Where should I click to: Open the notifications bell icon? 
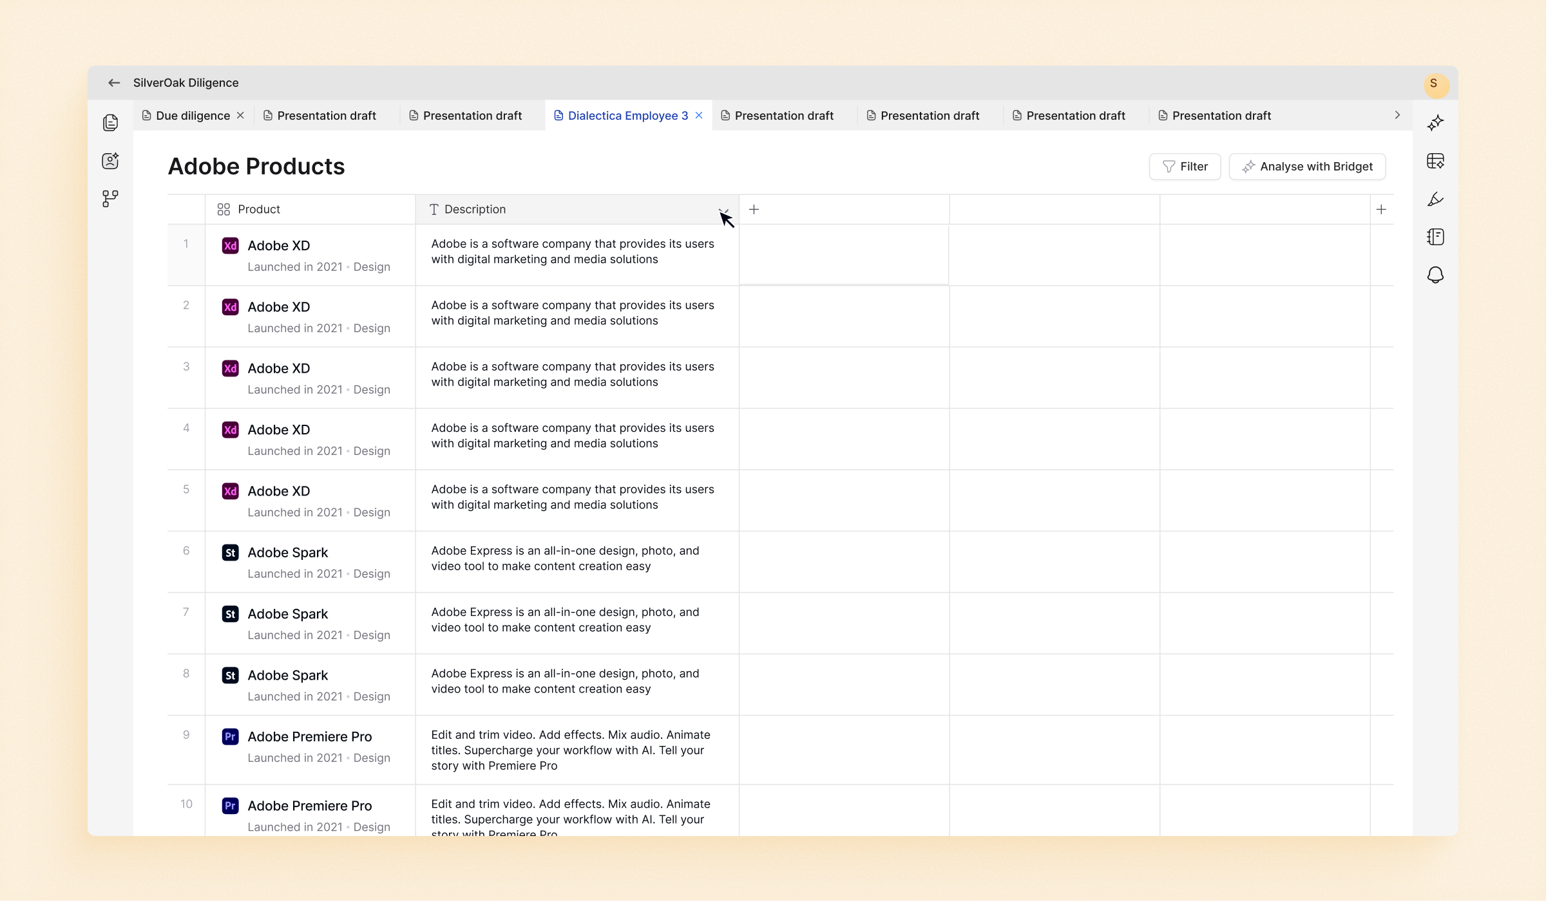click(1435, 275)
